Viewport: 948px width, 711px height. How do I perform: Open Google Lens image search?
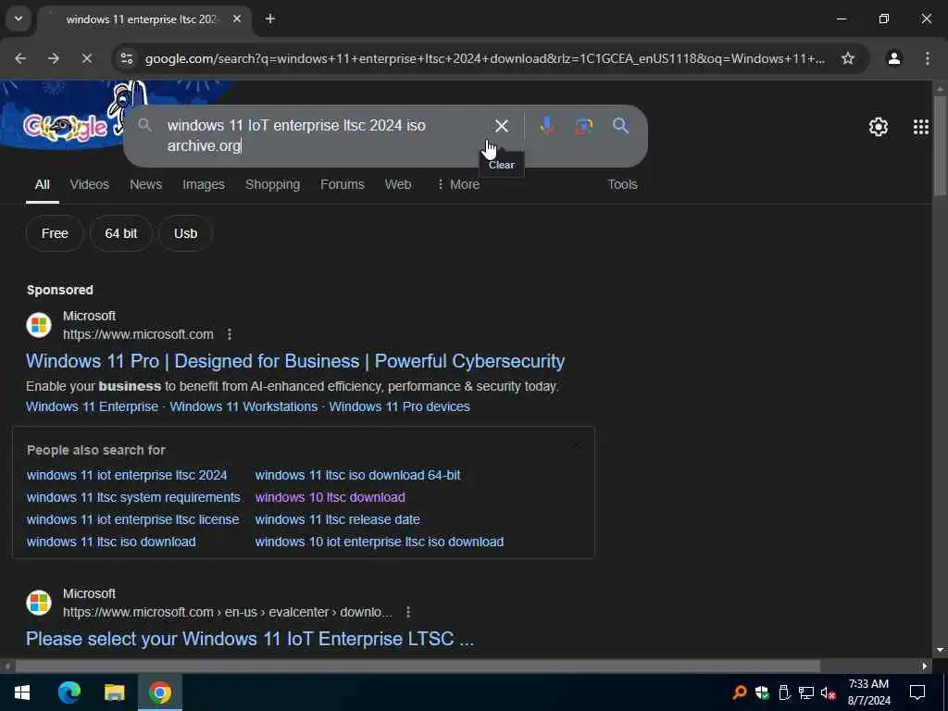coord(583,126)
